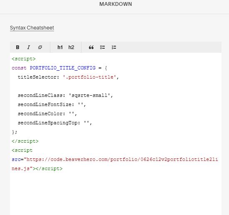Click the PORTFOLIO_TITLE_CONFIG constant name
Viewport: 229px width, 215px height.
pyautogui.click(x=63, y=68)
